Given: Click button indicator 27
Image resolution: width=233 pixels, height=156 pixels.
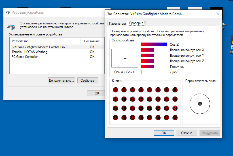Looking at the screenshot, I should click(x=132, y=118).
